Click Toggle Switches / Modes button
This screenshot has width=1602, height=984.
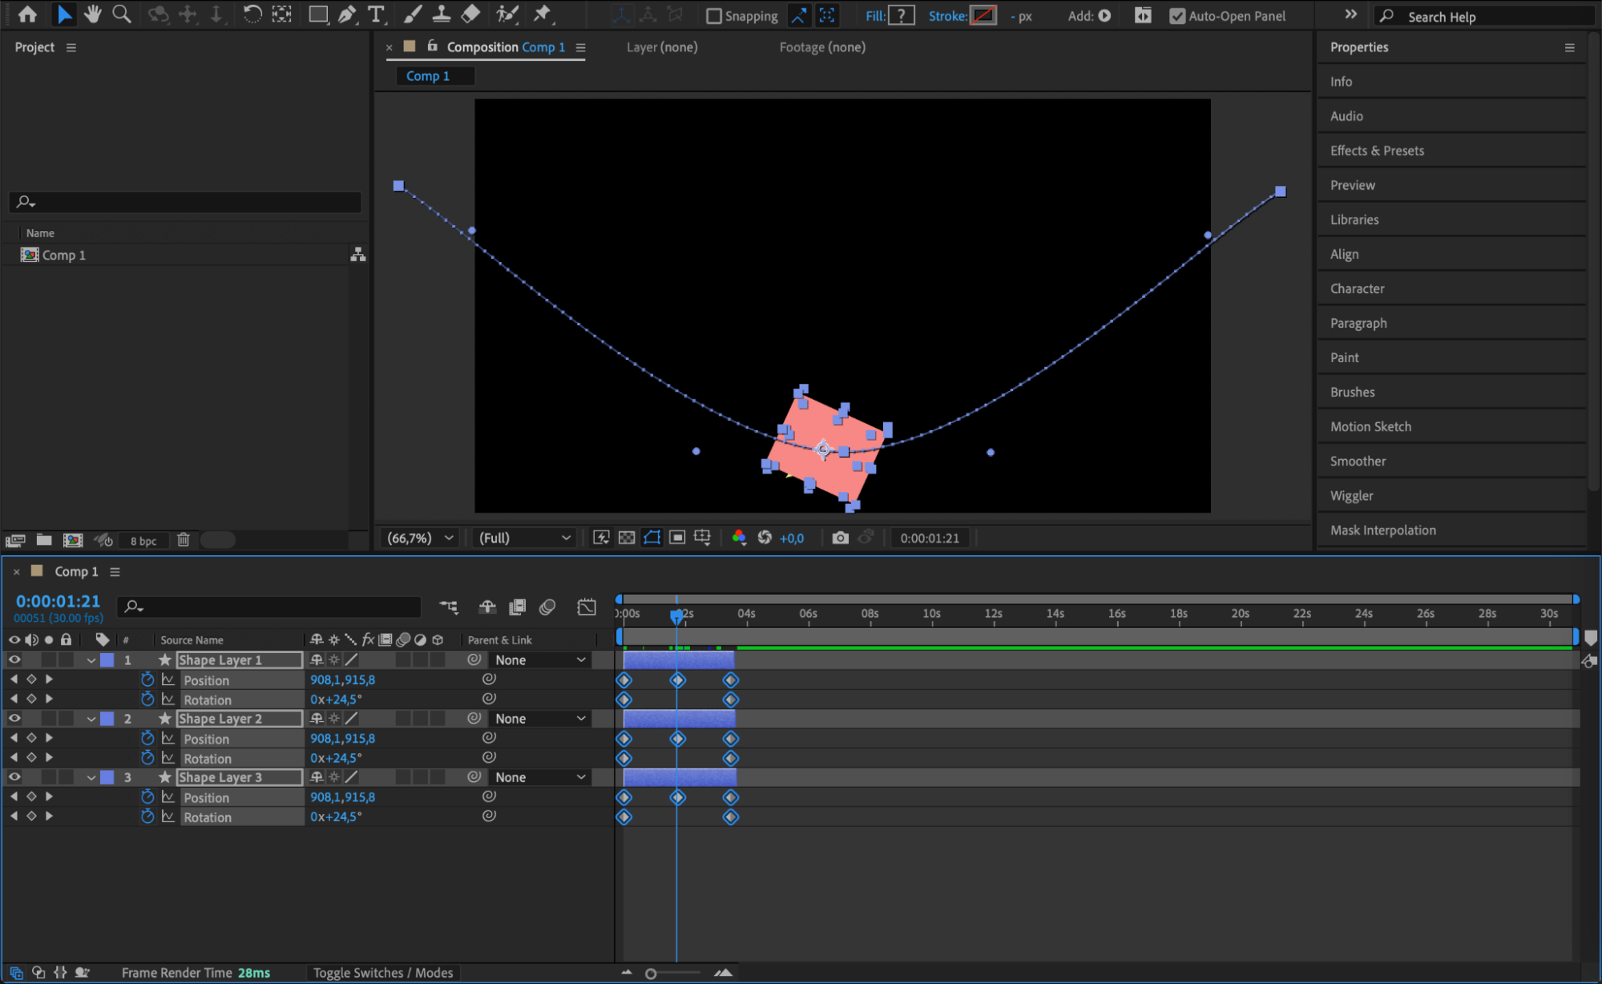[x=383, y=973]
